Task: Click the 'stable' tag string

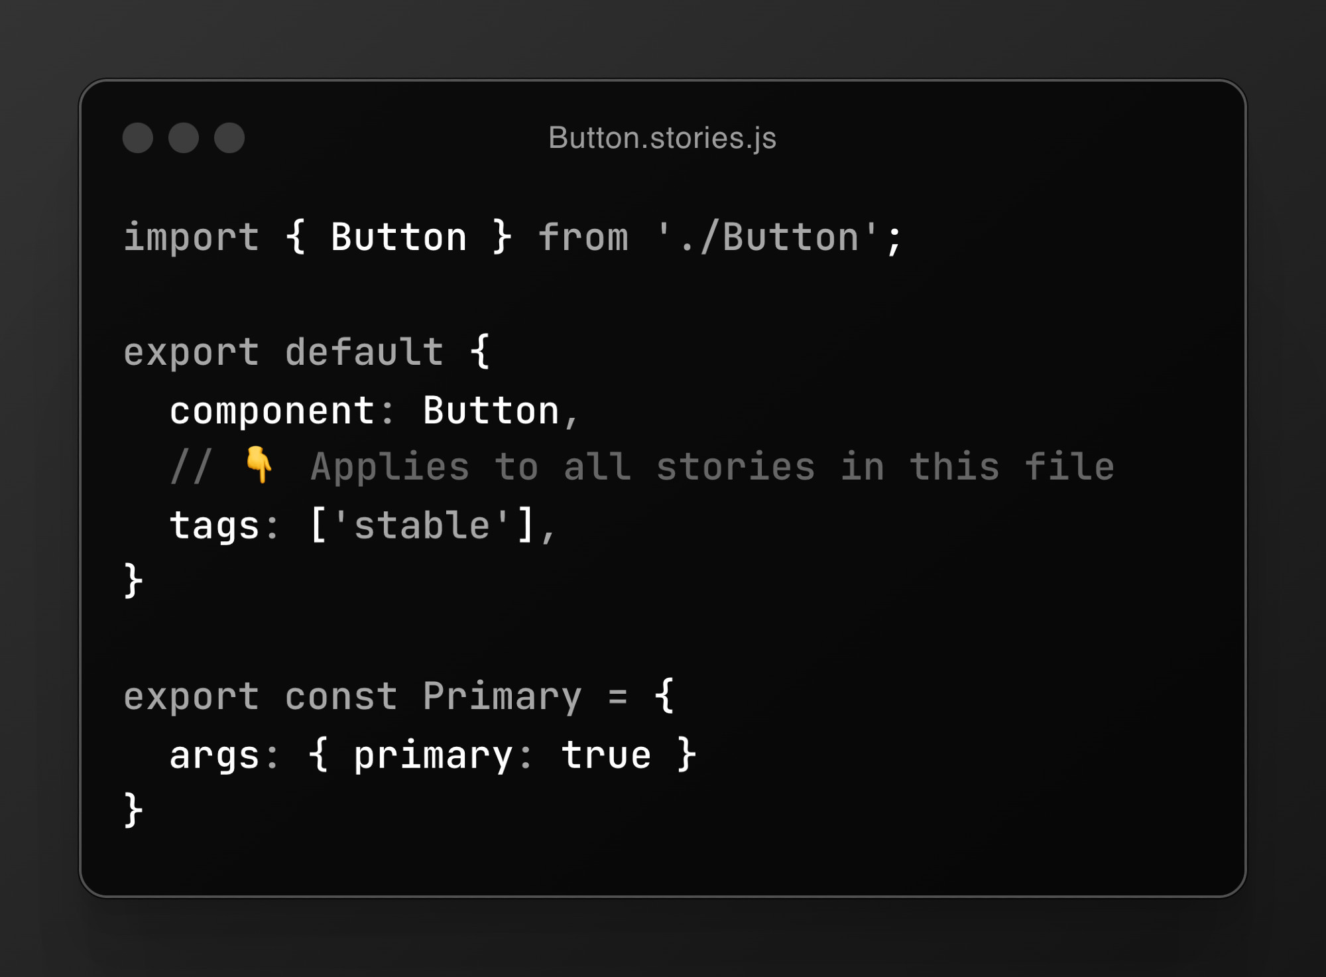Action: (422, 525)
